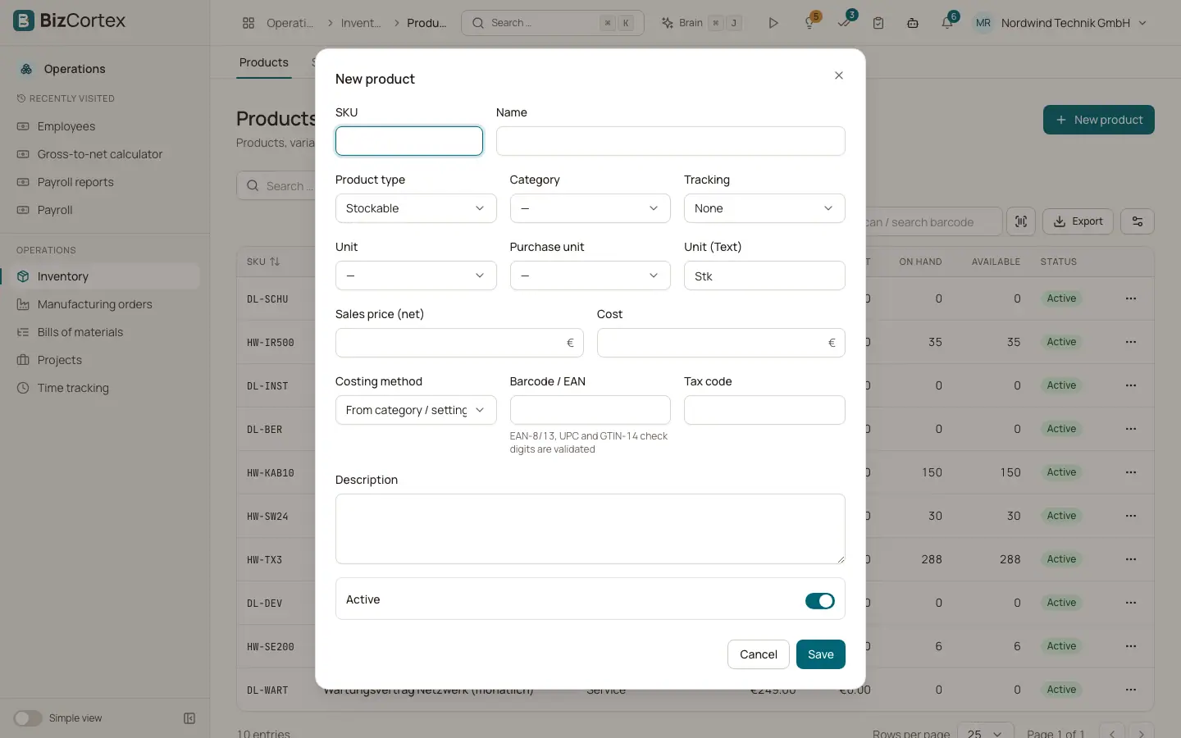Toggle the Active switch off

click(819, 601)
